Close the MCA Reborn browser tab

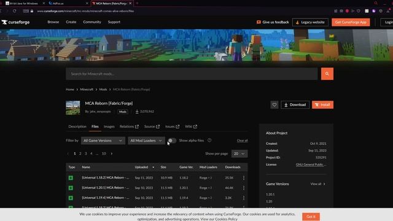pyautogui.click(x=130, y=3)
